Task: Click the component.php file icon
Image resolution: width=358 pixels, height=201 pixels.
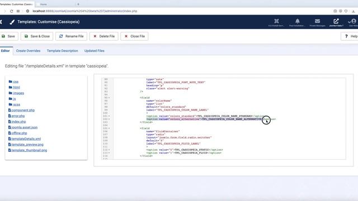Action: click(x=10, y=110)
